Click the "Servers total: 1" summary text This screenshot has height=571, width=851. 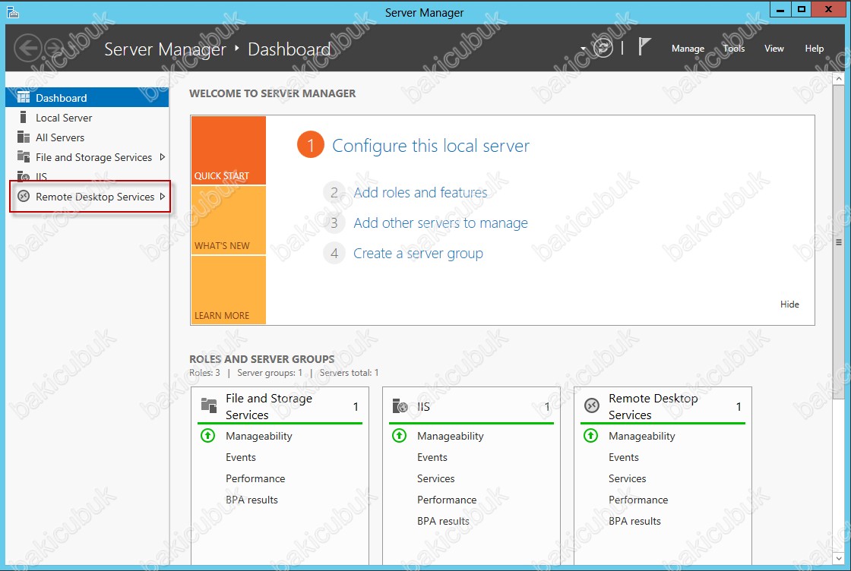tap(349, 373)
